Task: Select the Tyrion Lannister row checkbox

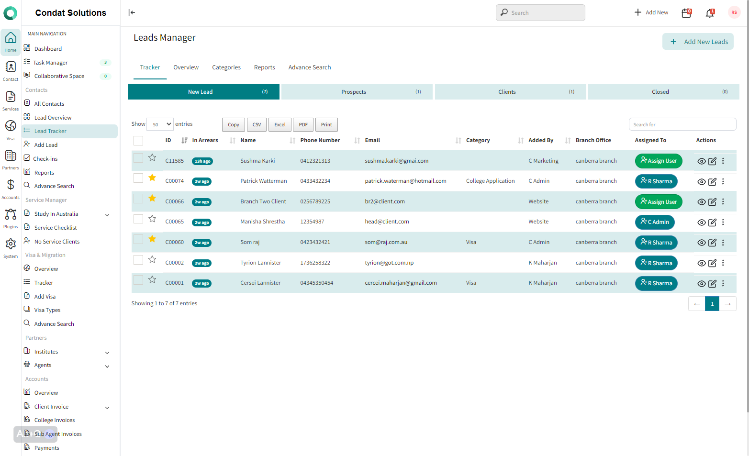Action: tap(138, 260)
